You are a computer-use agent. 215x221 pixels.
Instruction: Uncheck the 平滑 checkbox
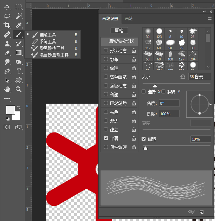106,138
